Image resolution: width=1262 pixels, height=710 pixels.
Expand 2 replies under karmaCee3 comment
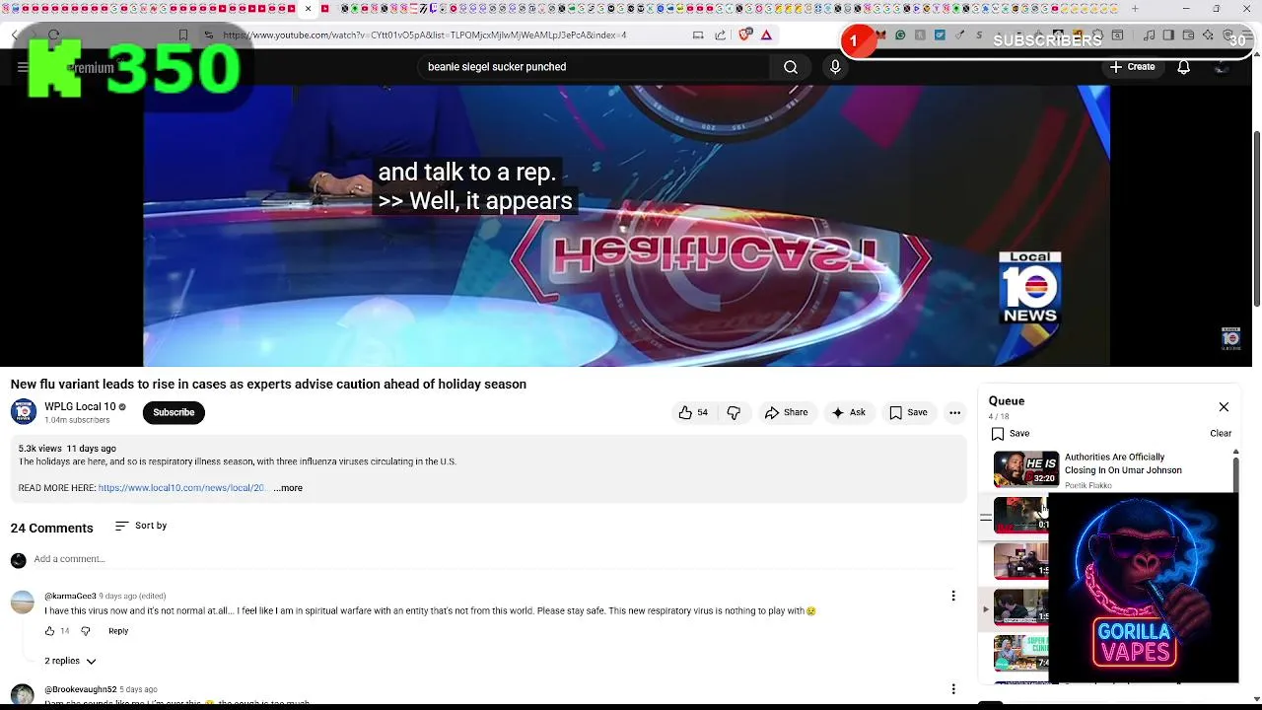click(70, 661)
